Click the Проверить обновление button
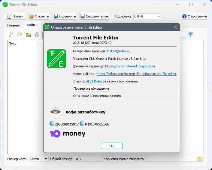This screenshot has height=170, width=212. click(91, 88)
